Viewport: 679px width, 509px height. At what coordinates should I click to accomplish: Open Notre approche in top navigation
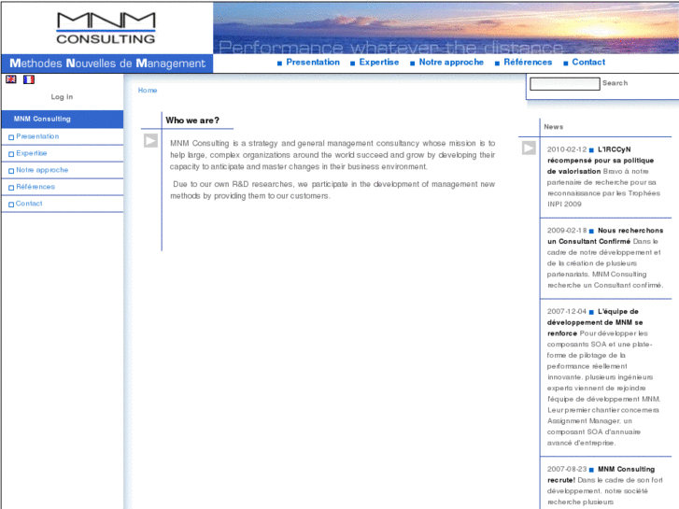(451, 62)
